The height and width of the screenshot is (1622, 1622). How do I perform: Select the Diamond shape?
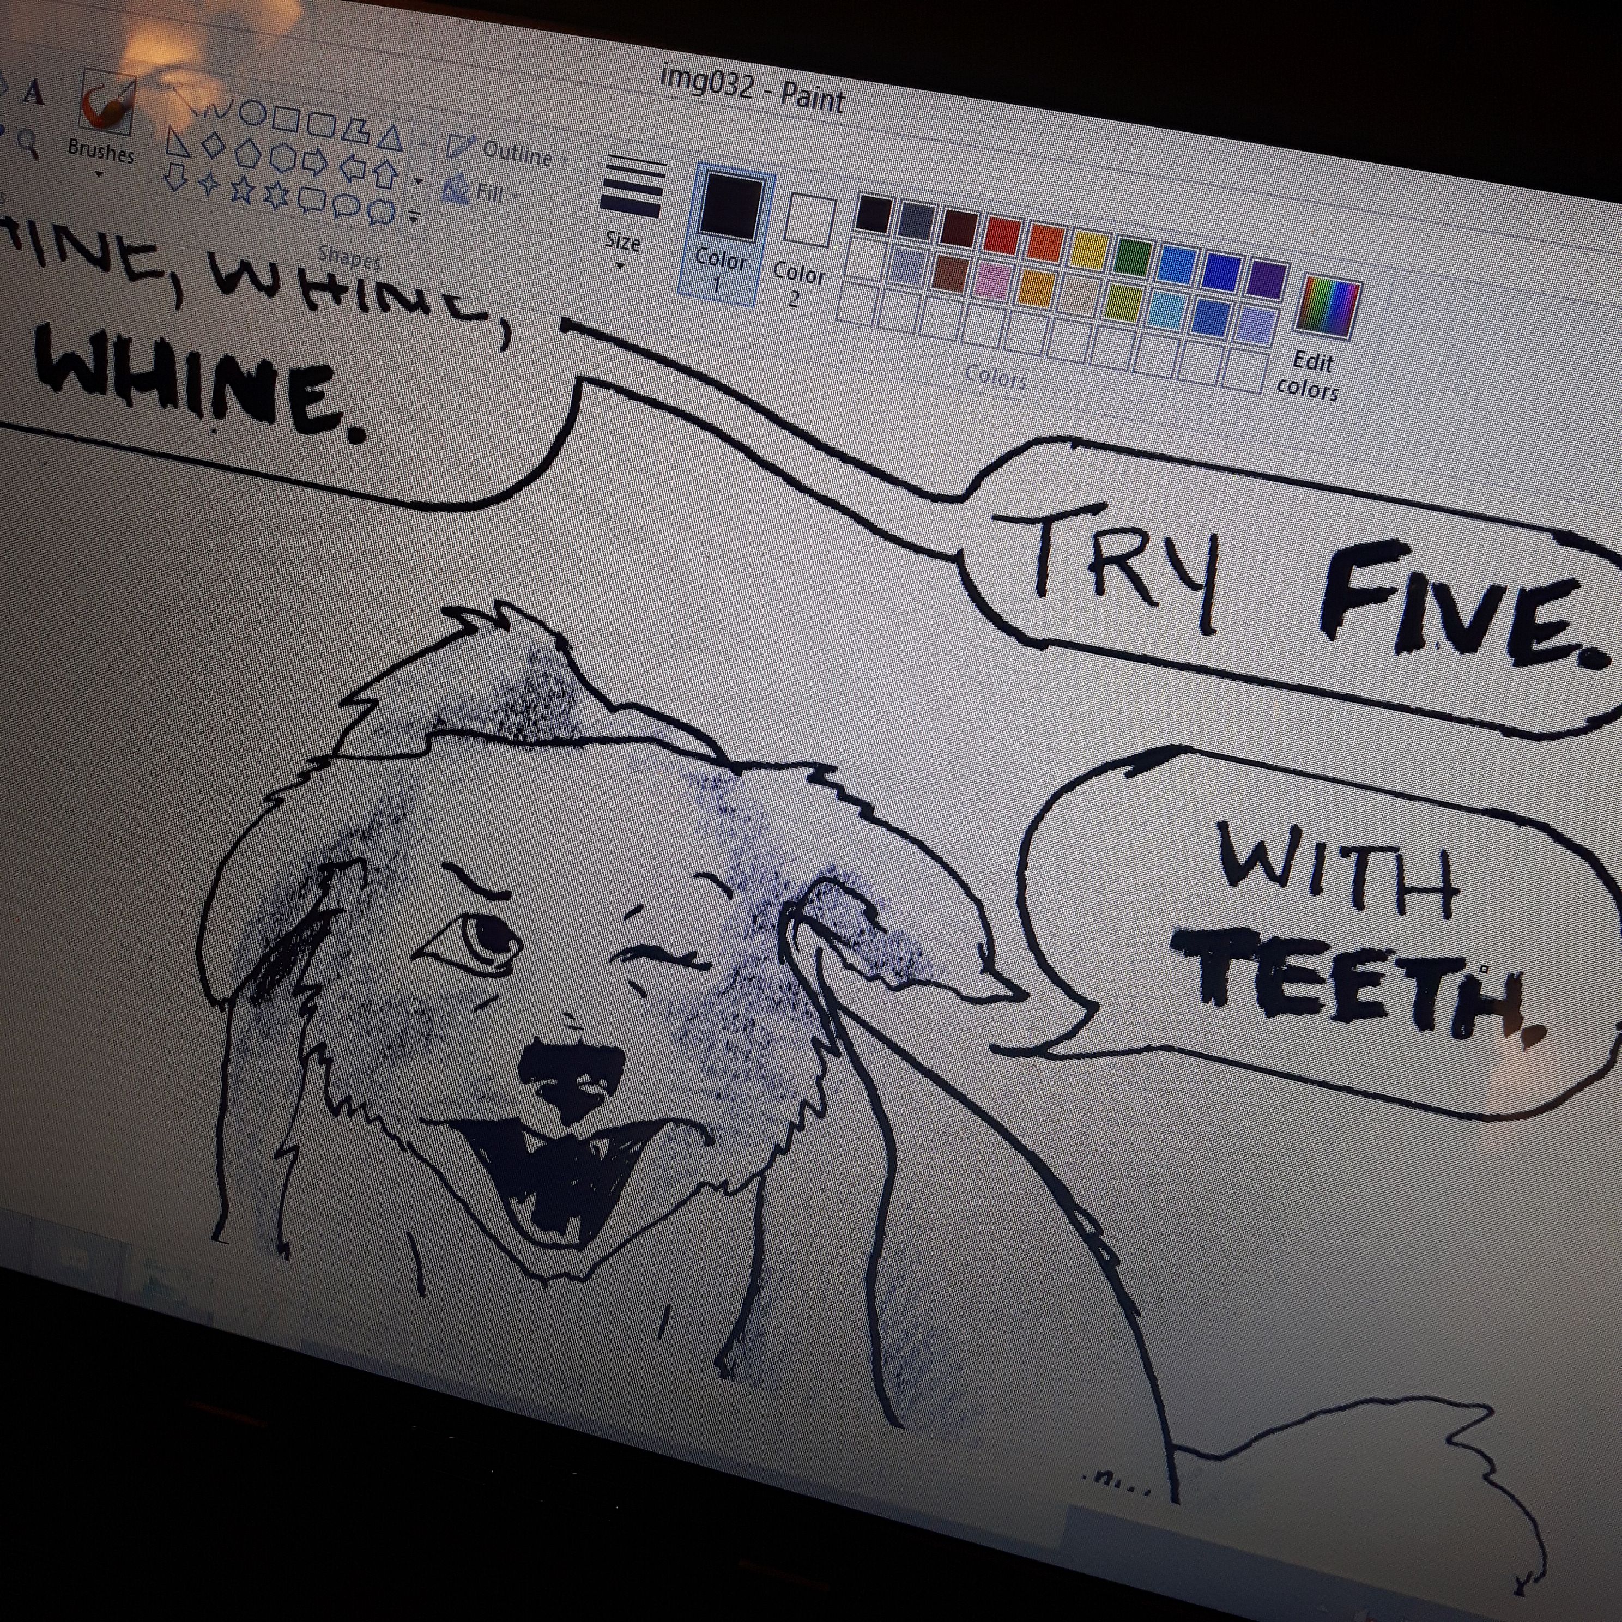click(214, 146)
